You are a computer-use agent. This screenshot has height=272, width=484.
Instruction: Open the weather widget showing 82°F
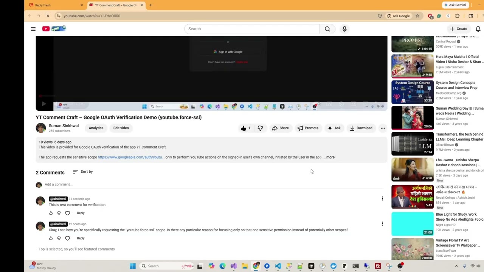[43, 266]
